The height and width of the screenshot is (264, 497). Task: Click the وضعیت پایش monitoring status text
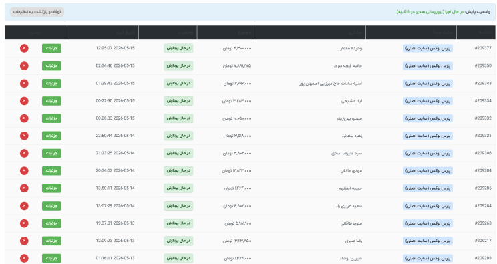tap(444, 12)
